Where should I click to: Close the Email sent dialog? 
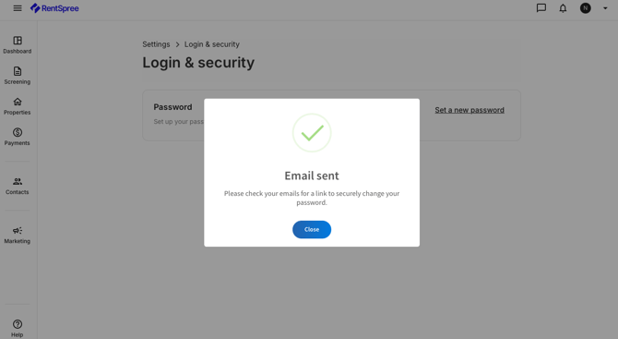click(x=312, y=229)
